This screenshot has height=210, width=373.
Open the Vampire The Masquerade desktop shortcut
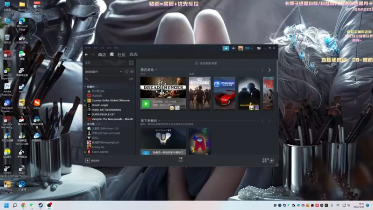tap(7, 122)
